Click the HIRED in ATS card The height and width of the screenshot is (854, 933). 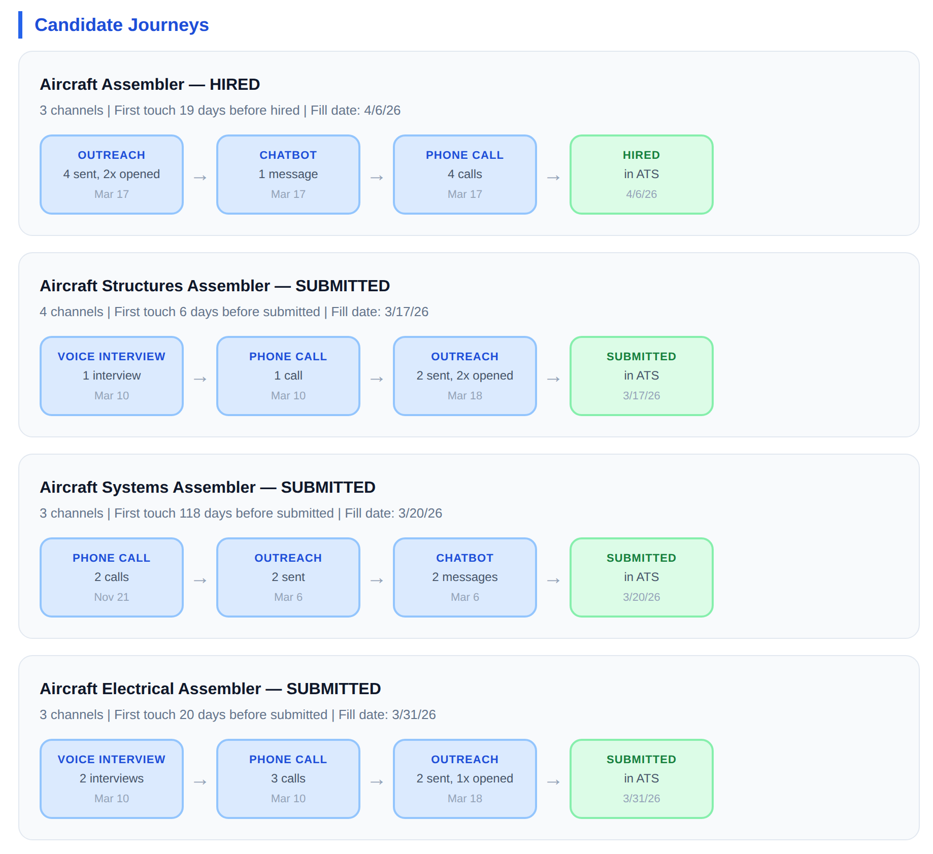[642, 175]
